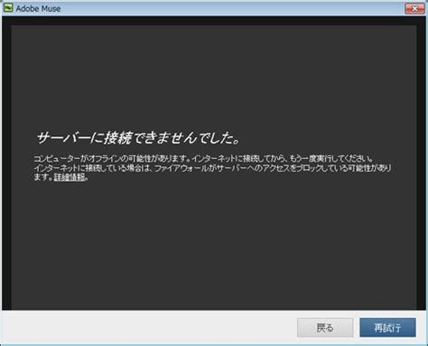Open the 詳細情報 link

click(70, 177)
